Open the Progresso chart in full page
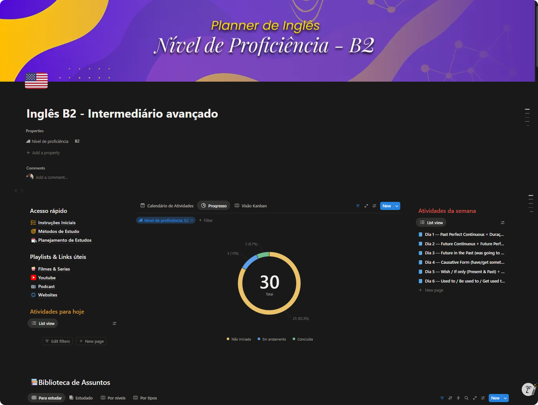 [x=366, y=206]
